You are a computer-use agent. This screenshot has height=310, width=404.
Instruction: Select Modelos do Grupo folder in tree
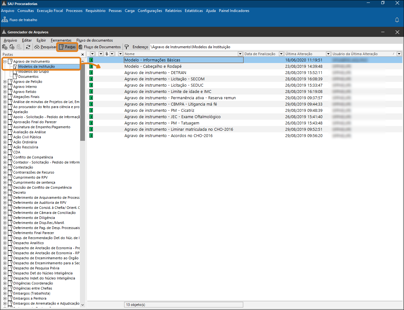pyautogui.click(x=33, y=72)
